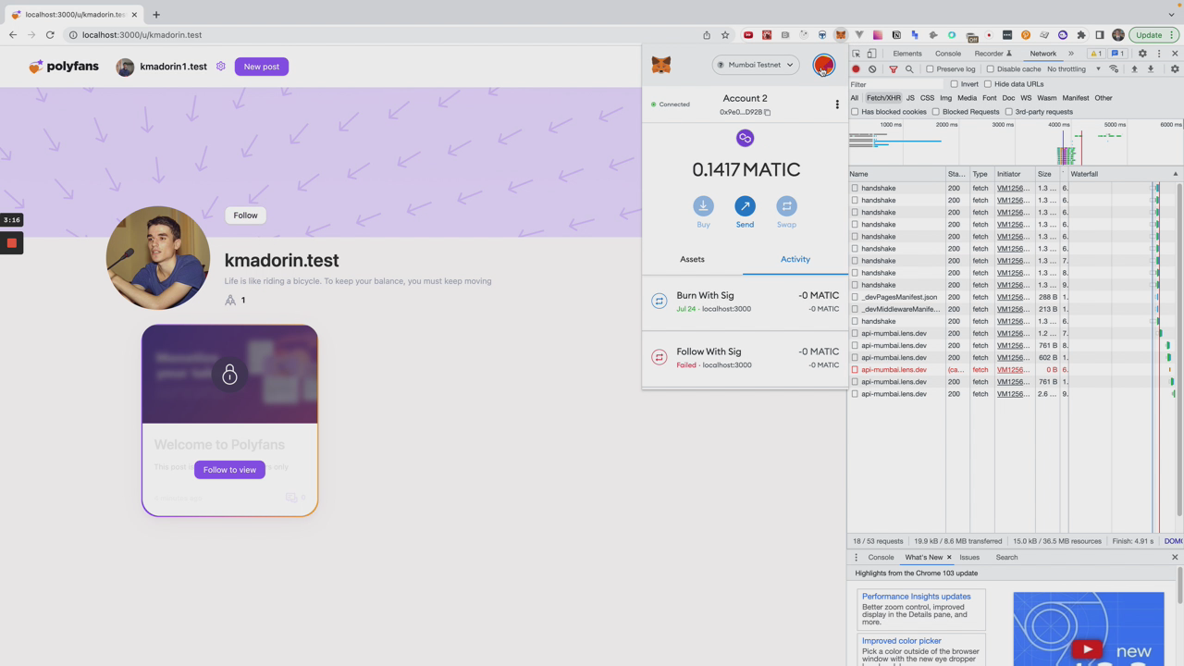
Task: Click kmadorin.test profile avatar photo
Action: 158,258
